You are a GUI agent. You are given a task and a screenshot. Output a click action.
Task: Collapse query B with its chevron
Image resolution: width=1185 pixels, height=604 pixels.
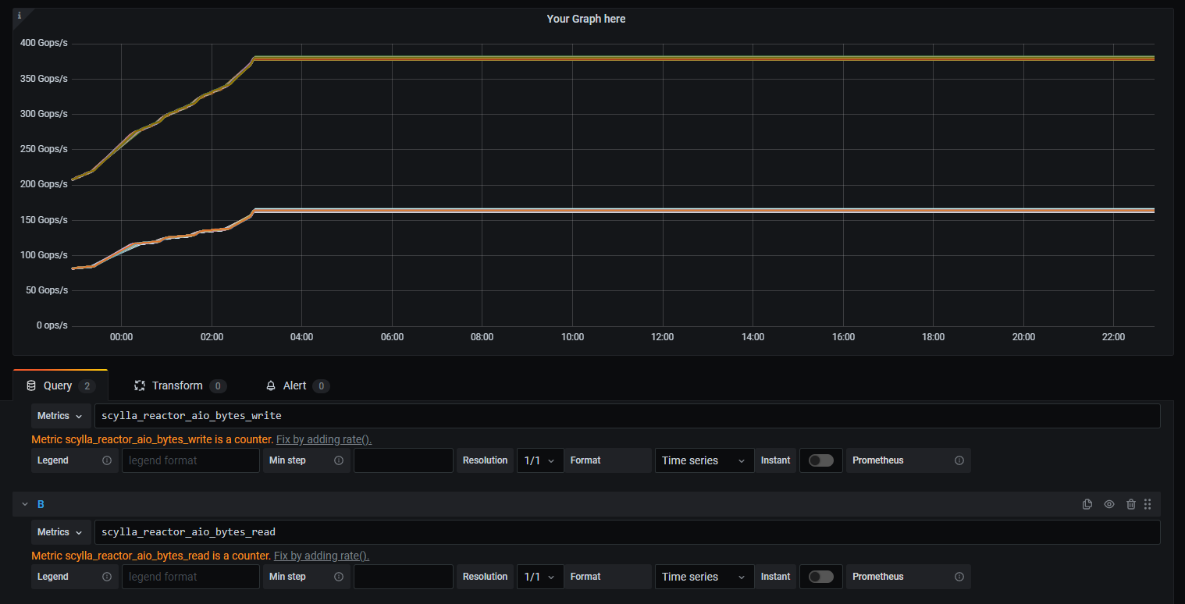(x=24, y=504)
